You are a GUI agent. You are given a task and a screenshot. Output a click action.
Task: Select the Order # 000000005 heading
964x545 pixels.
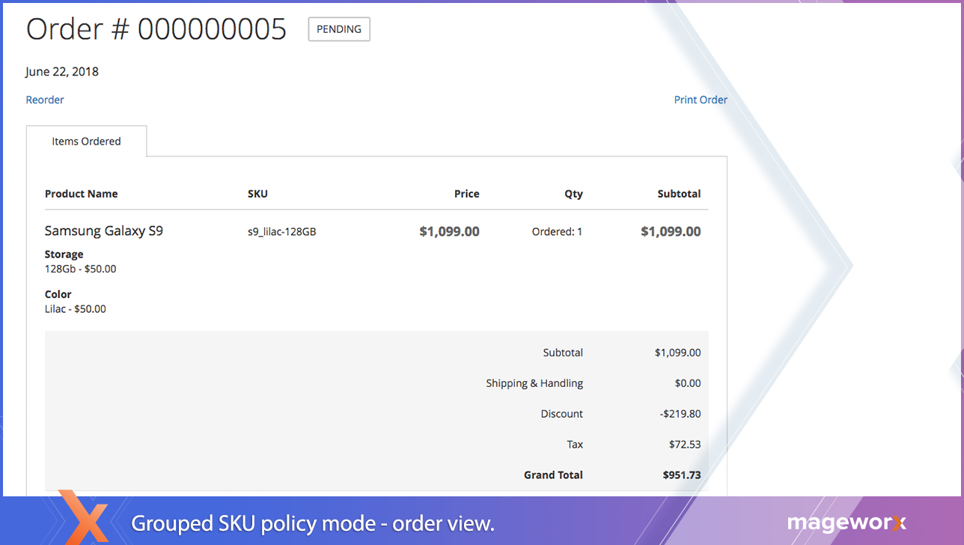pos(156,28)
